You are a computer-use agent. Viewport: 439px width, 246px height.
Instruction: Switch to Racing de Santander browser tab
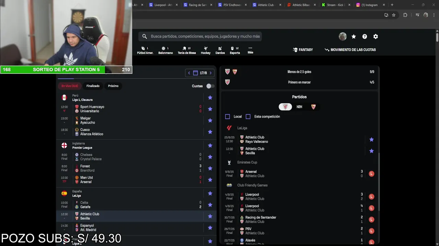(197, 5)
